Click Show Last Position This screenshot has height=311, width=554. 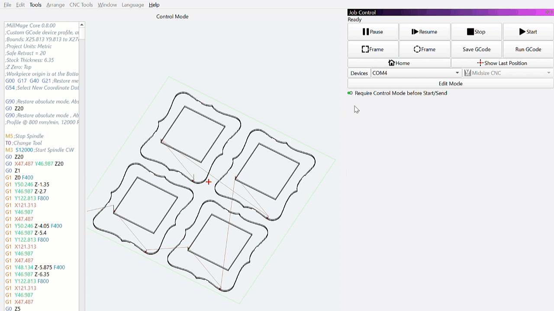(x=502, y=63)
